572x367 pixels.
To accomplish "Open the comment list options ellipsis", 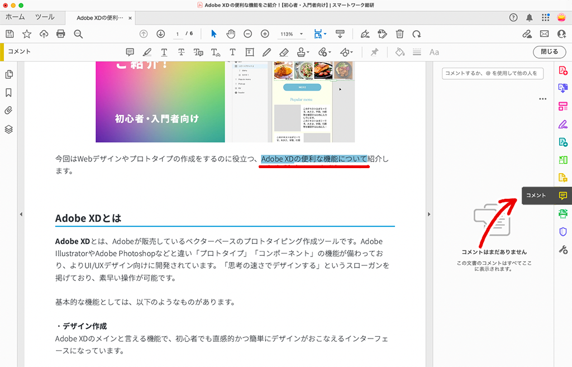I will pyautogui.click(x=543, y=99).
